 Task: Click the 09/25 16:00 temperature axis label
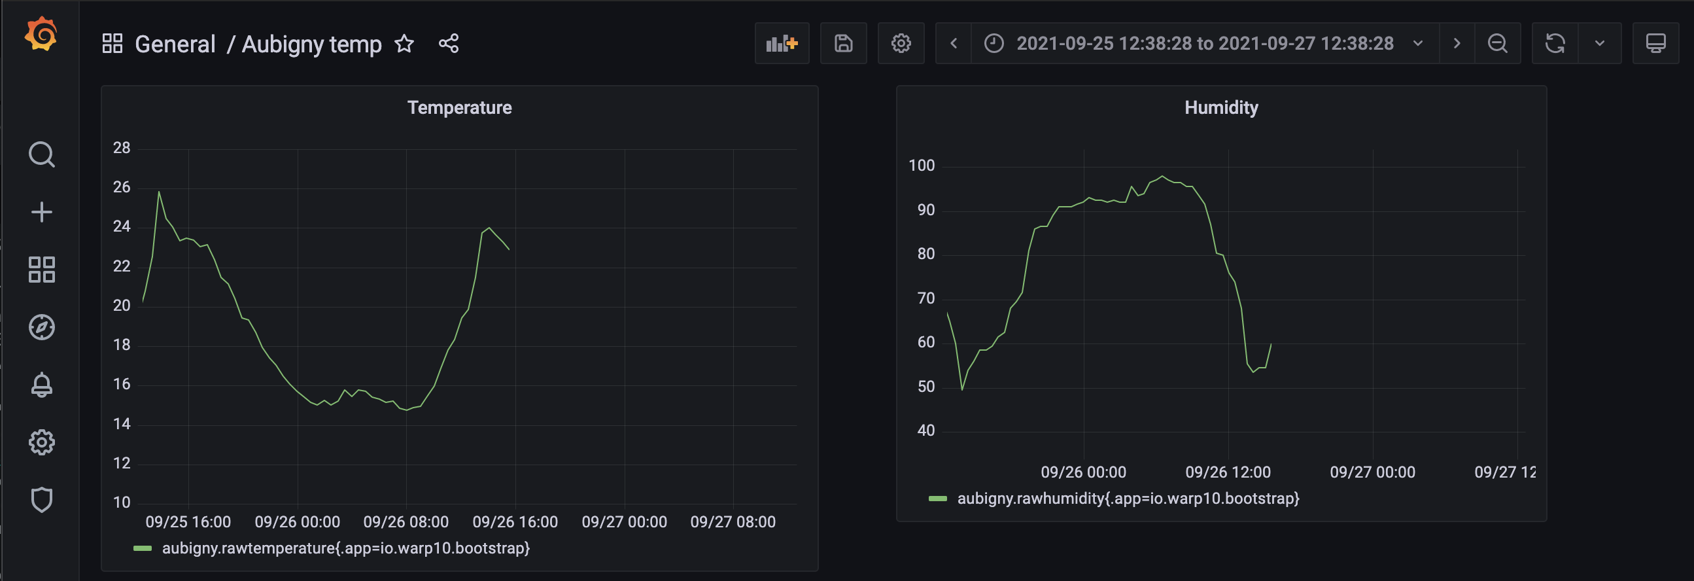pyautogui.click(x=188, y=521)
